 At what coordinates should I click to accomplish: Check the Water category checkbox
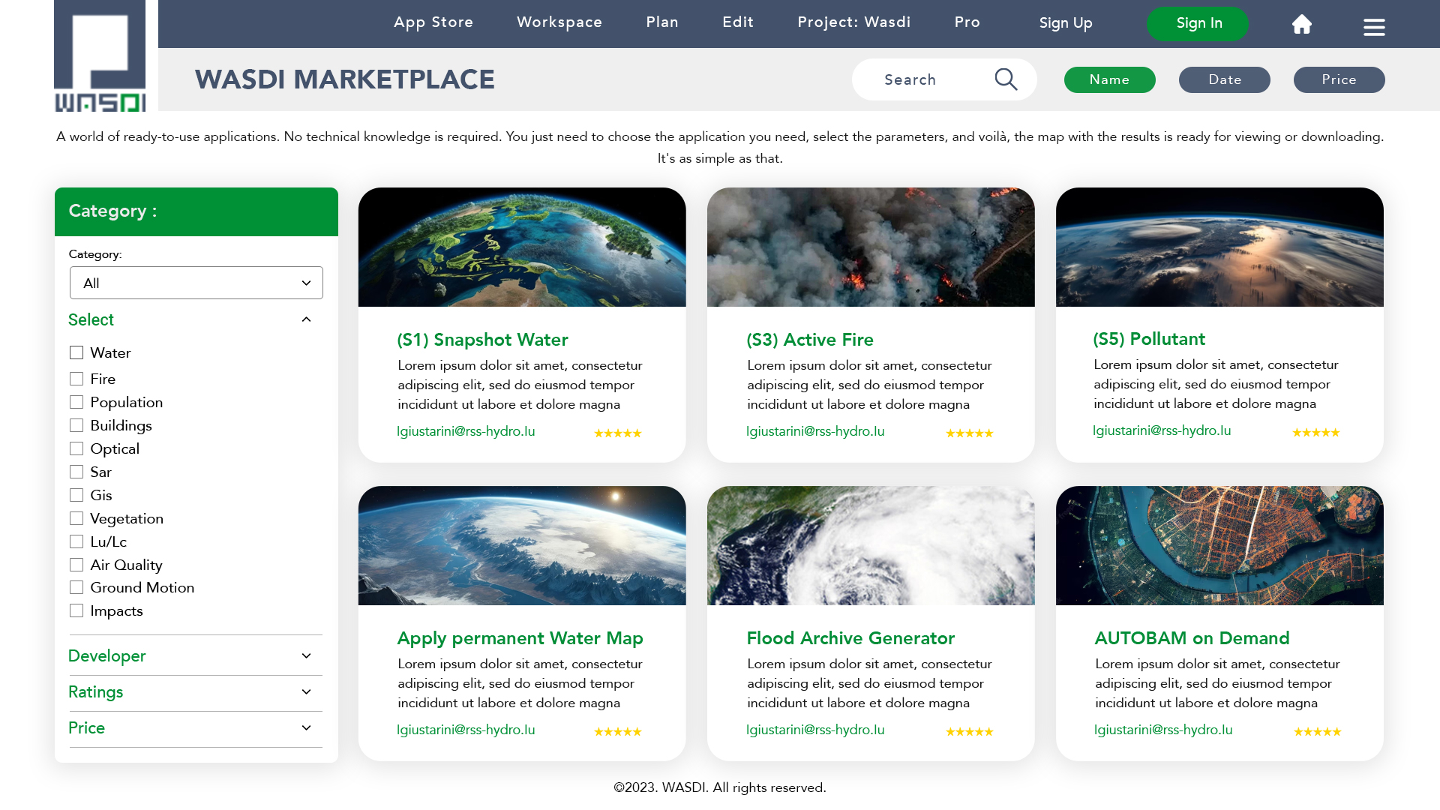point(76,352)
